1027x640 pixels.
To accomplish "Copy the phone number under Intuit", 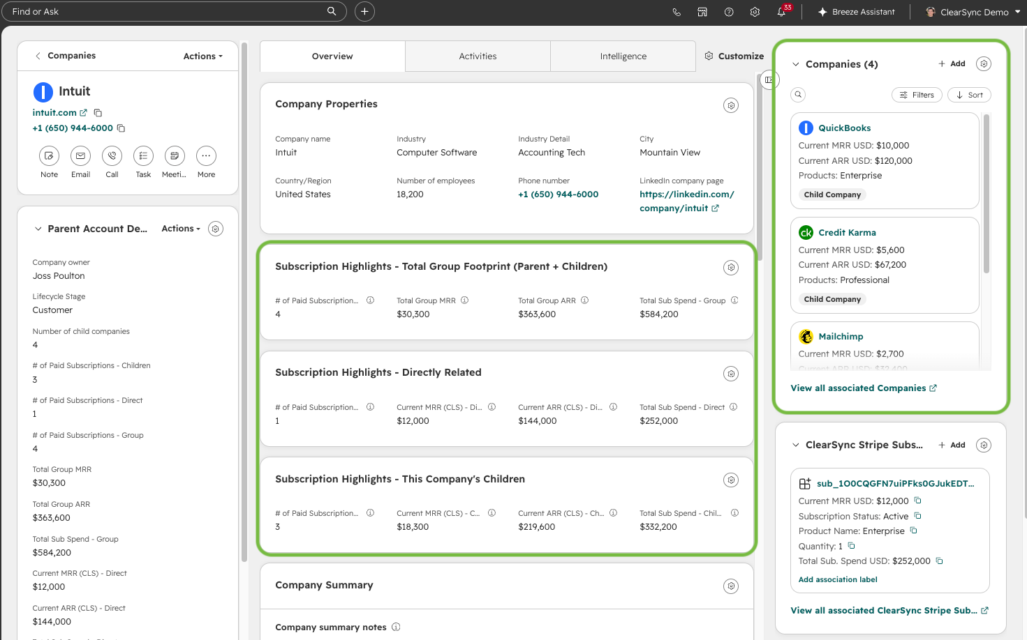I will coord(121,128).
